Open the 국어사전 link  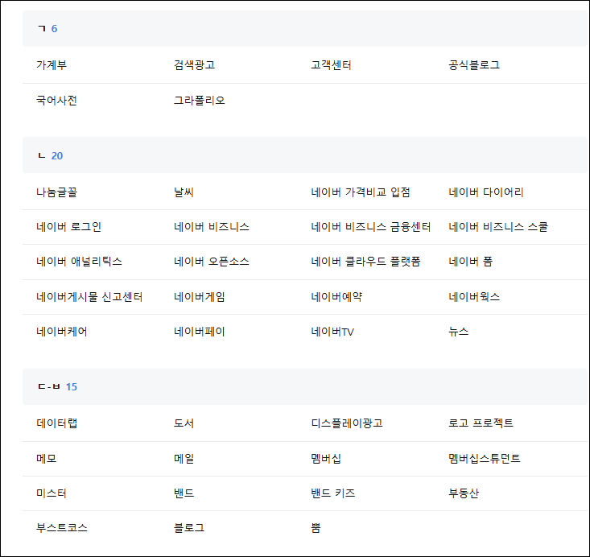56,101
